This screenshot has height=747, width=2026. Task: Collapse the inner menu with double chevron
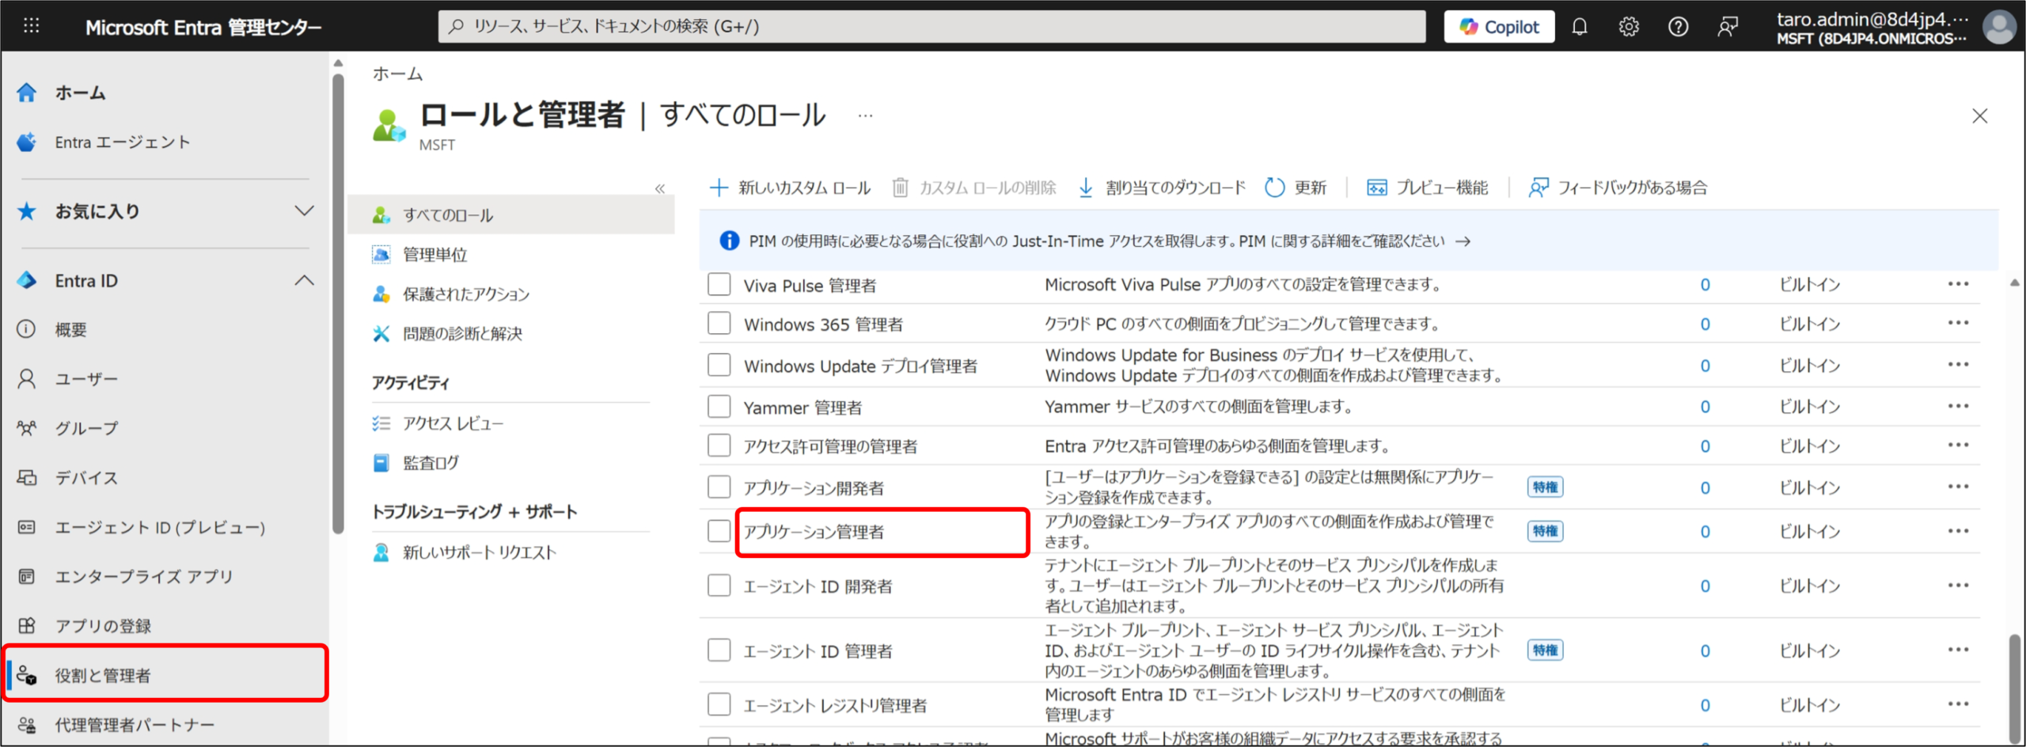pos(659,188)
